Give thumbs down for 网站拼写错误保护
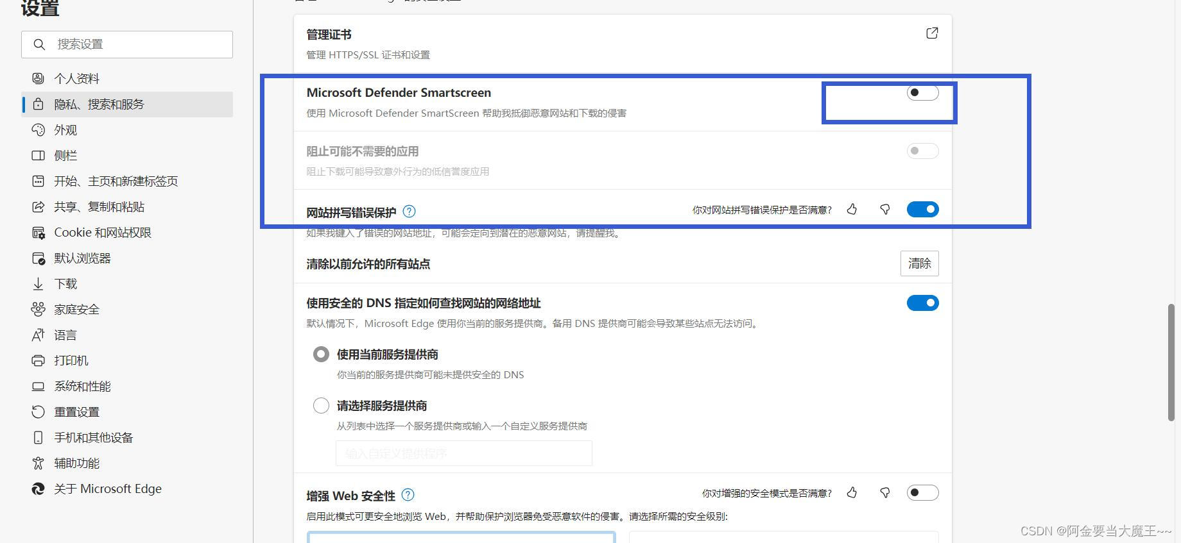Screen dimensions: 1181x543 pyautogui.click(x=885, y=209)
